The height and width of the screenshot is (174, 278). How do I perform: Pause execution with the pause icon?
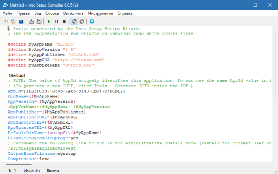point(56,21)
